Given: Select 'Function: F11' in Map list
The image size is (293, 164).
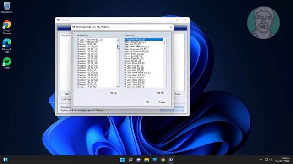Looking at the screenshot, I should (x=87, y=49).
